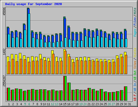138x107 pixels.
Task: Select the green kB Out bar for day 30
Action: pos(126,94)
